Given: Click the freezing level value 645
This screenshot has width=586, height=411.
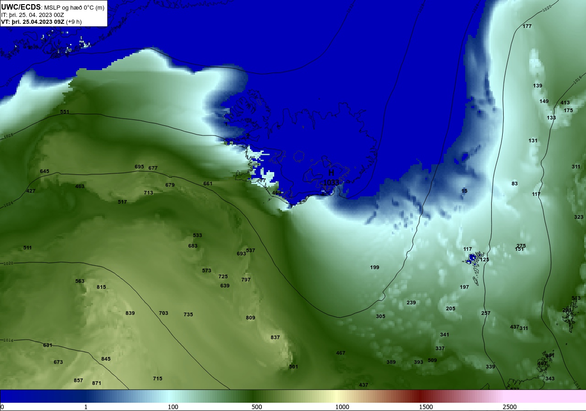Looking at the screenshot, I should coord(44,171).
